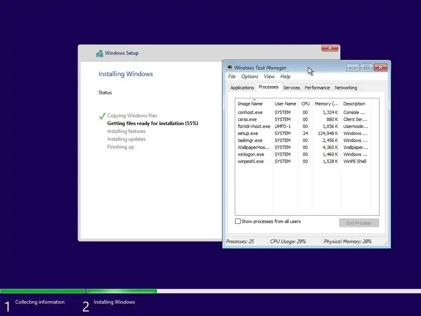Click the 'Client Ser...' description cell
Image resolution: width=421 pixels, height=316 pixels.
point(355,119)
